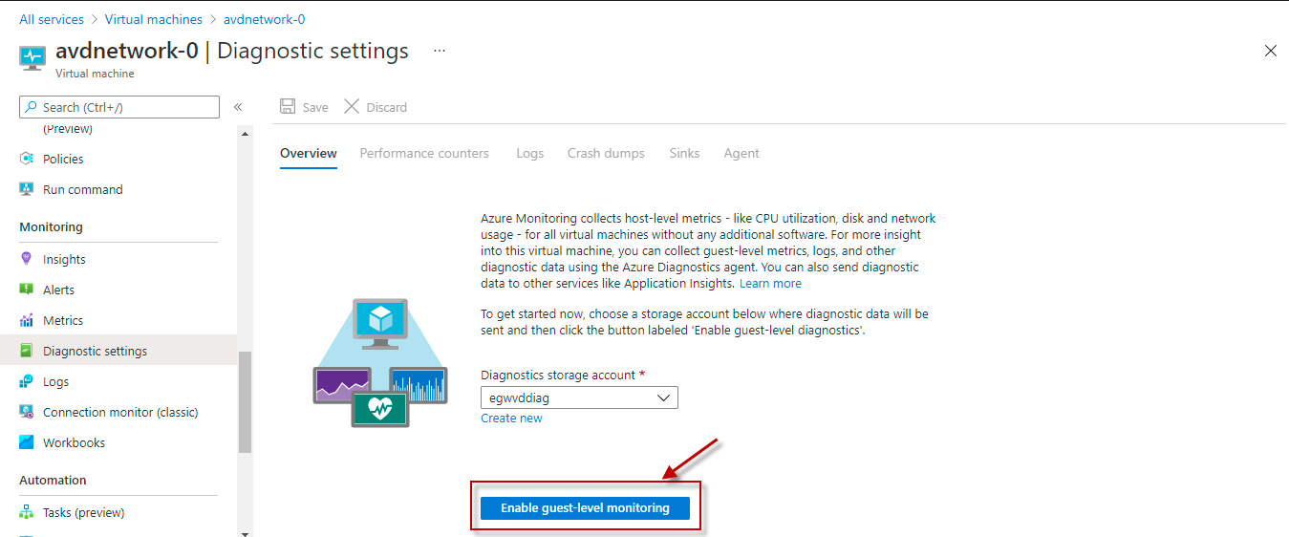This screenshot has height=537, width=1289.
Task: Click the Diagnostic settings sidebar icon
Action: [x=27, y=351]
